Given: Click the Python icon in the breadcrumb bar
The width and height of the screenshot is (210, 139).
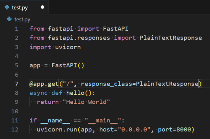Looking at the screenshot, I should [9, 19].
